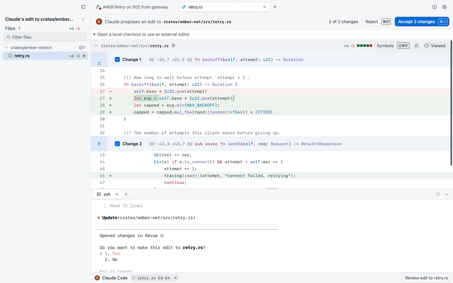Choose option 2. No in the terminal prompt
The image size is (453, 283).
coord(111,259)
